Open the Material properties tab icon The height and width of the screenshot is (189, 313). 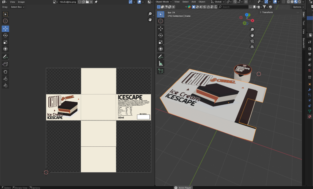pos(310,116)
